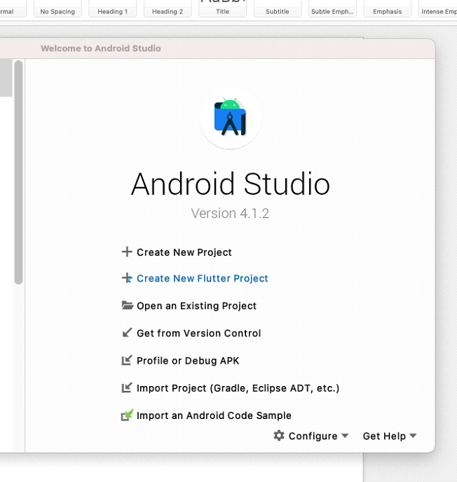Open the Configure dropdown menu

(x=311, y=436)
